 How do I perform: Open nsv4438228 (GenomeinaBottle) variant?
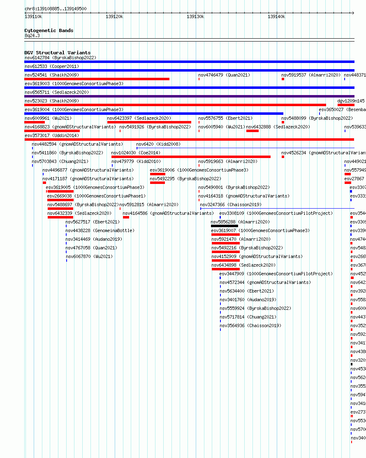[100, 231]
